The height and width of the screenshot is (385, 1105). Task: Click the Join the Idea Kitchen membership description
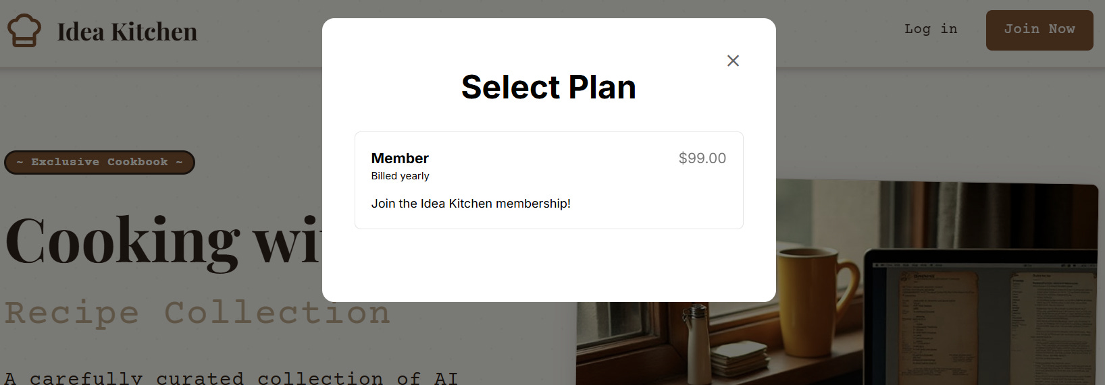[x=471, y=204]
